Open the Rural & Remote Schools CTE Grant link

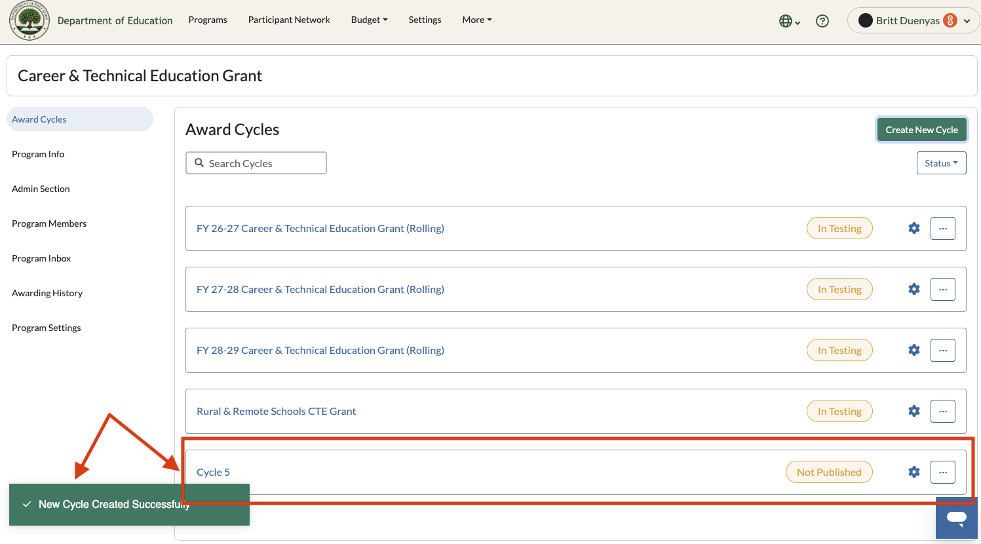pyautogui.click(x=276, y=411)
